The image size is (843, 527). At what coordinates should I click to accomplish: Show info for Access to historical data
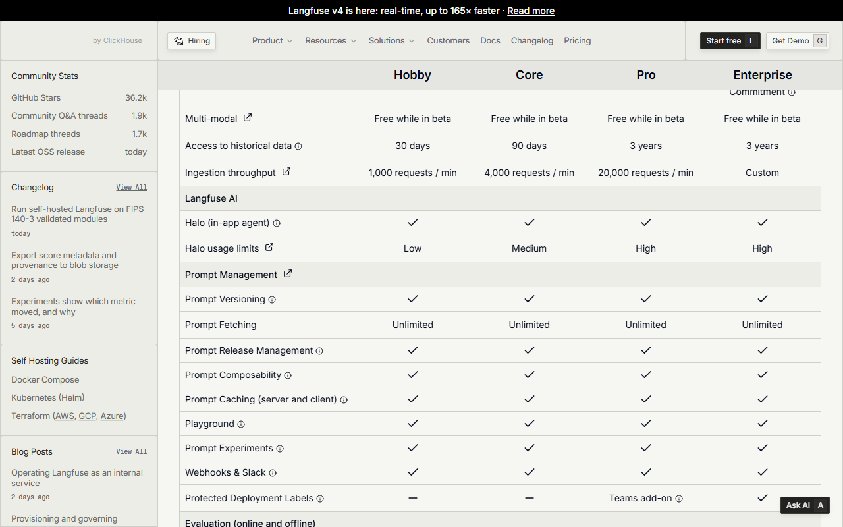coord(298,146)
